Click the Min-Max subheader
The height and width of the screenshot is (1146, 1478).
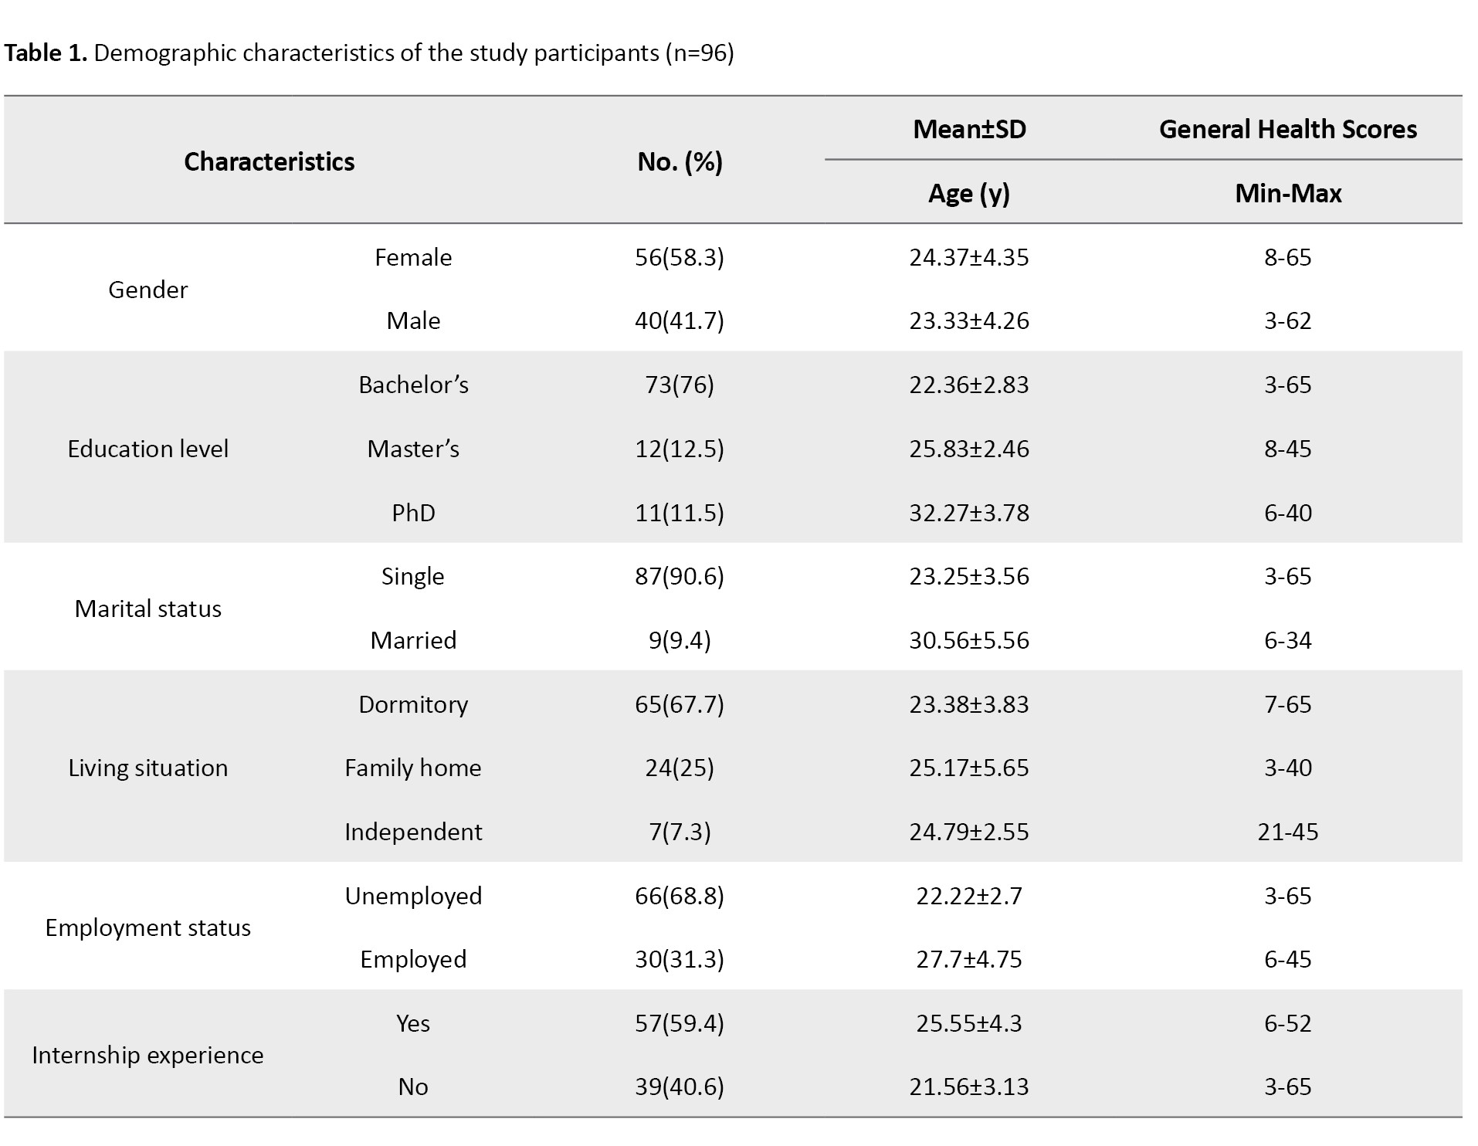click(x=1287, y=193)
